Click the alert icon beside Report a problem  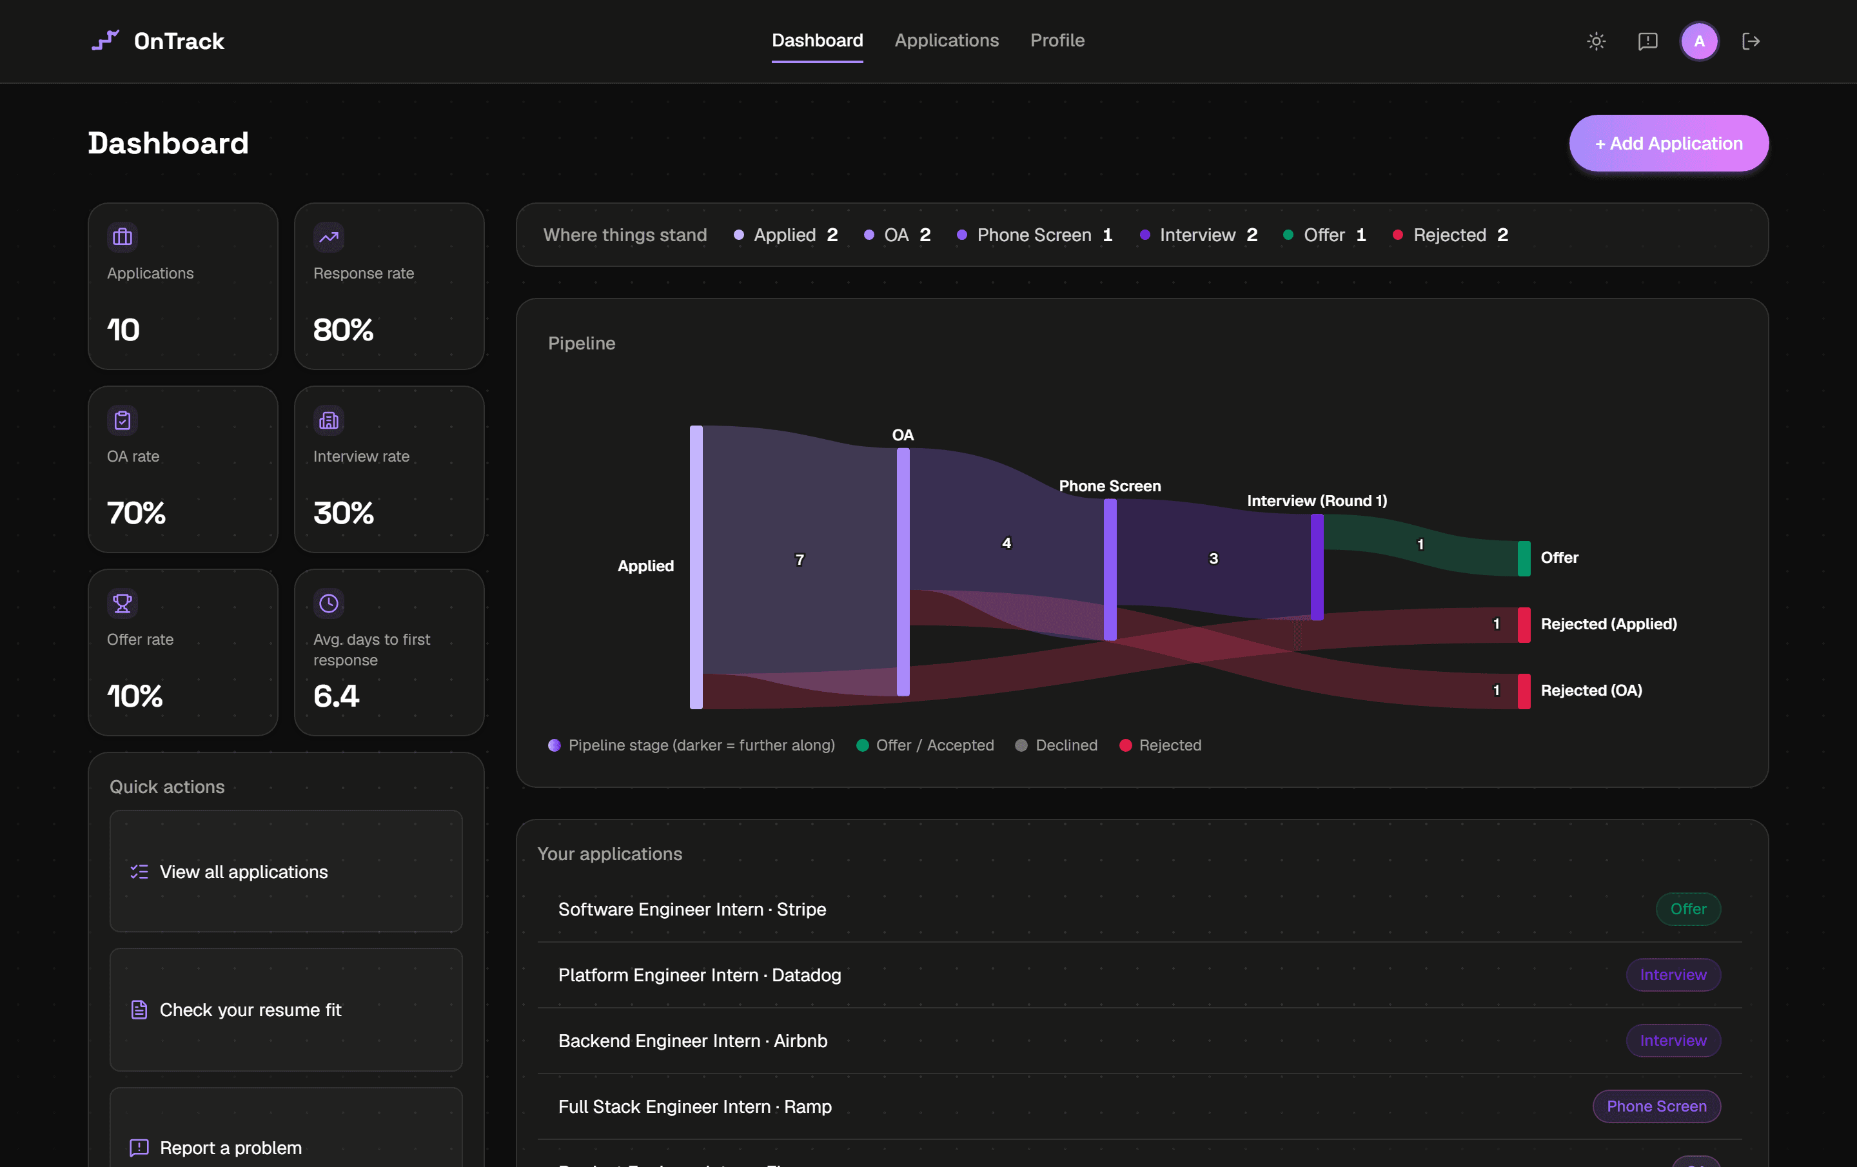[139, 1148]
